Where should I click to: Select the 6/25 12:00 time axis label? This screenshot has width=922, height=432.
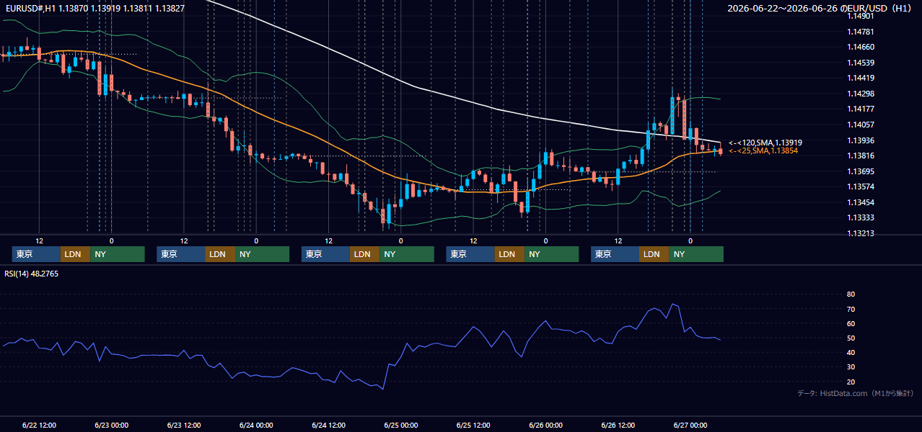click(473, 426)
